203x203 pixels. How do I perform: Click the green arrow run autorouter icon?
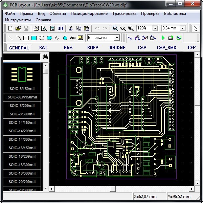[x=163, y=38]
